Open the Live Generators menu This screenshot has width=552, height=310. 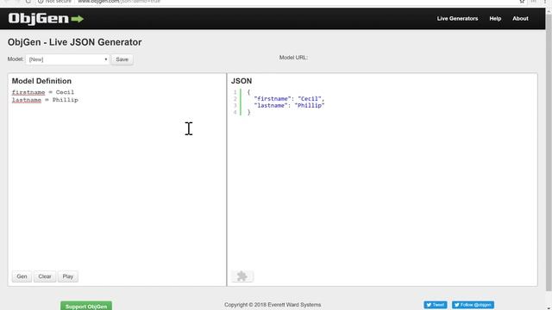tap(457, 19)
